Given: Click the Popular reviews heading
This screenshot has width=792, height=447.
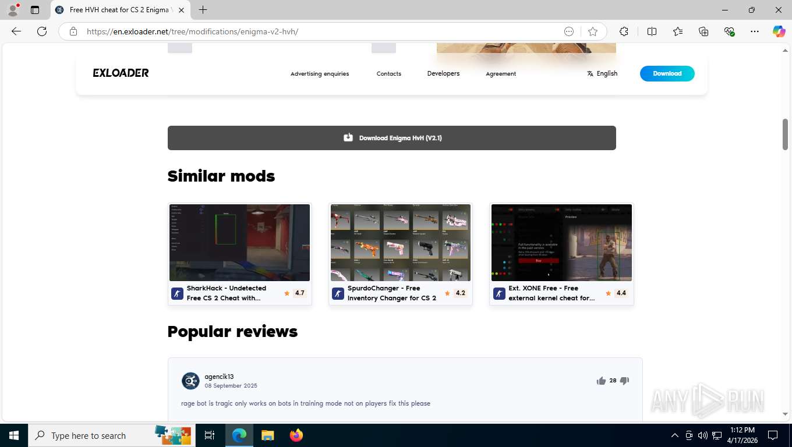Looking at the screenshot, I should click(232, 331).
